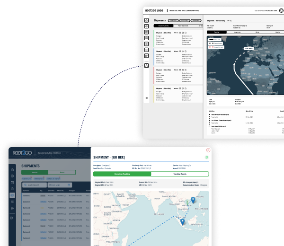Click green vessel marker near Vietnam
The height and width of the screenshot is (246, 284).
pos(187,202)
